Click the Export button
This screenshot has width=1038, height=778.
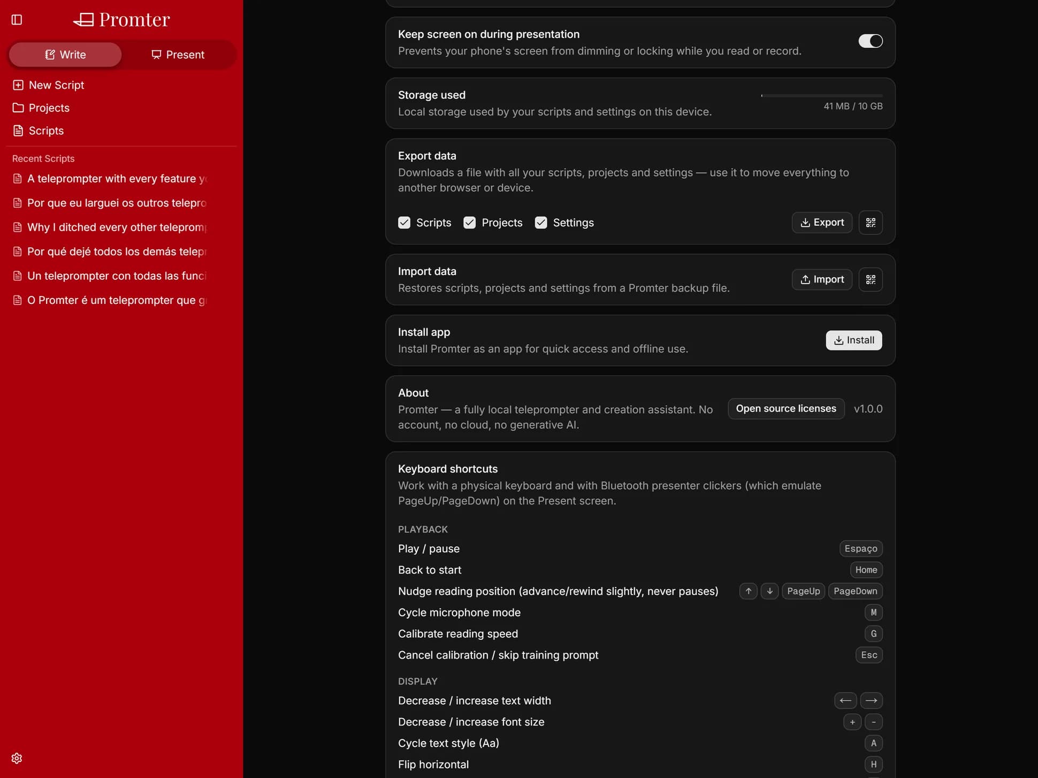tap(822, 223)
